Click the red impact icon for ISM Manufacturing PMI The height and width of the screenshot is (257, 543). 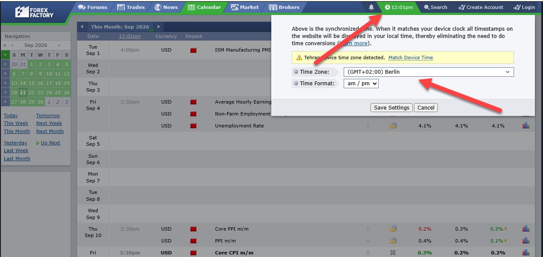193,50
